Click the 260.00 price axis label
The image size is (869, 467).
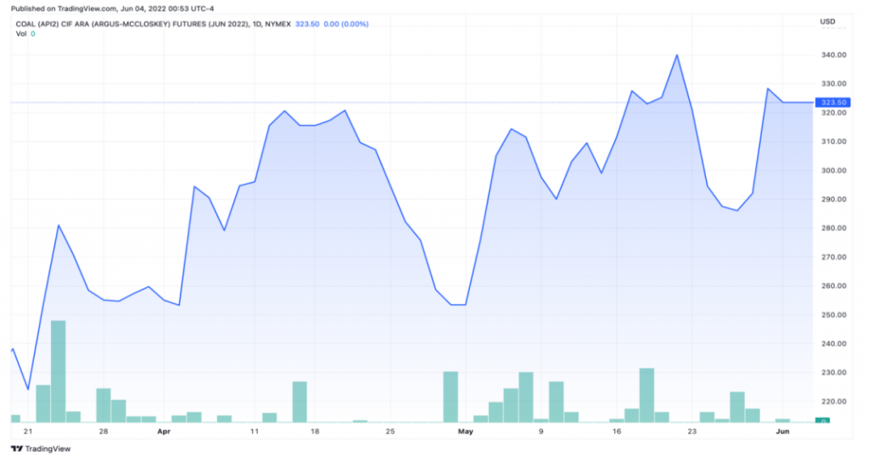(833, 286)
